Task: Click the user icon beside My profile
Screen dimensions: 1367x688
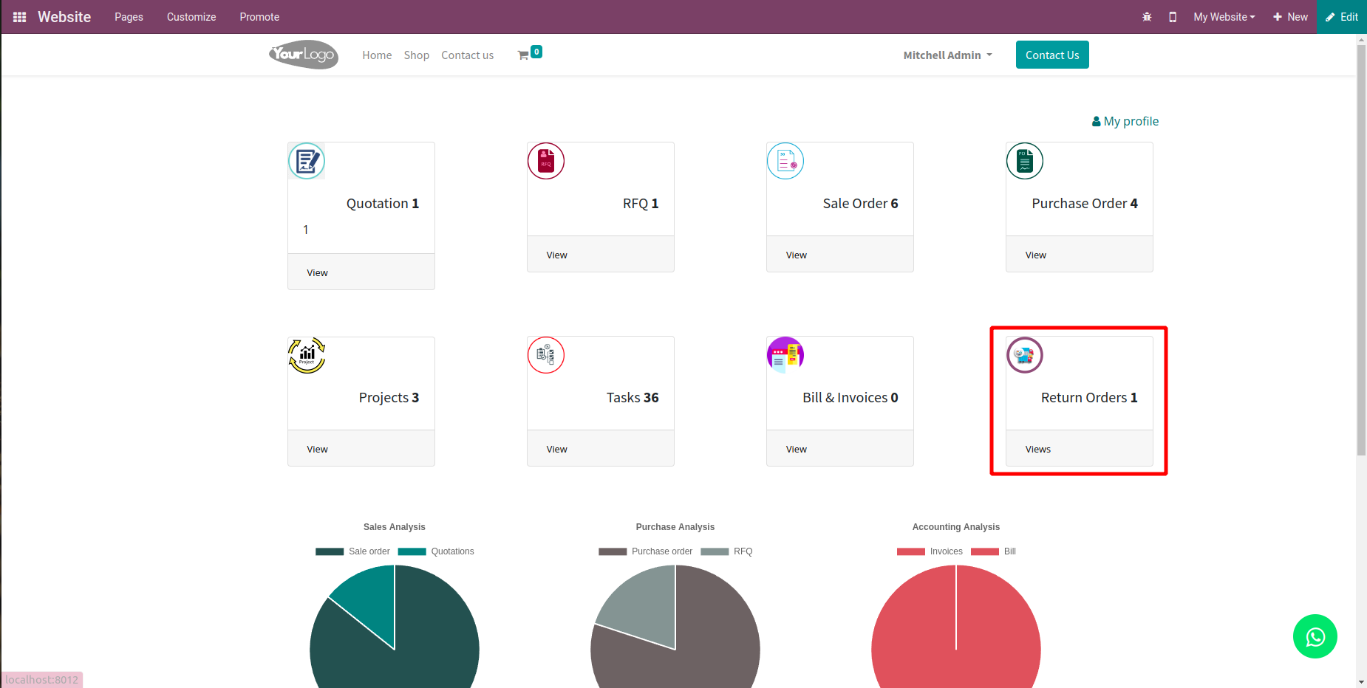Action: coord(1097,122)
